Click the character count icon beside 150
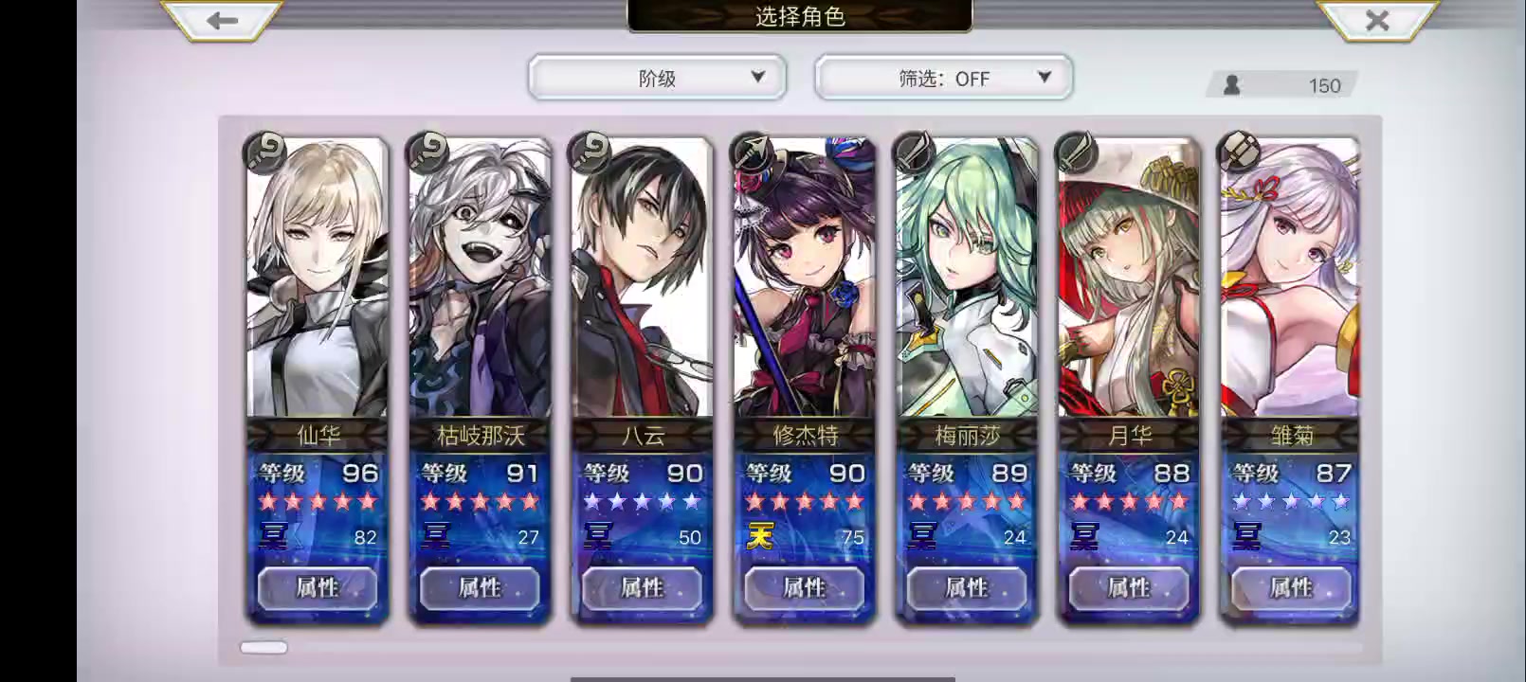This screenshot has width=1526, height=682. 1231,85
